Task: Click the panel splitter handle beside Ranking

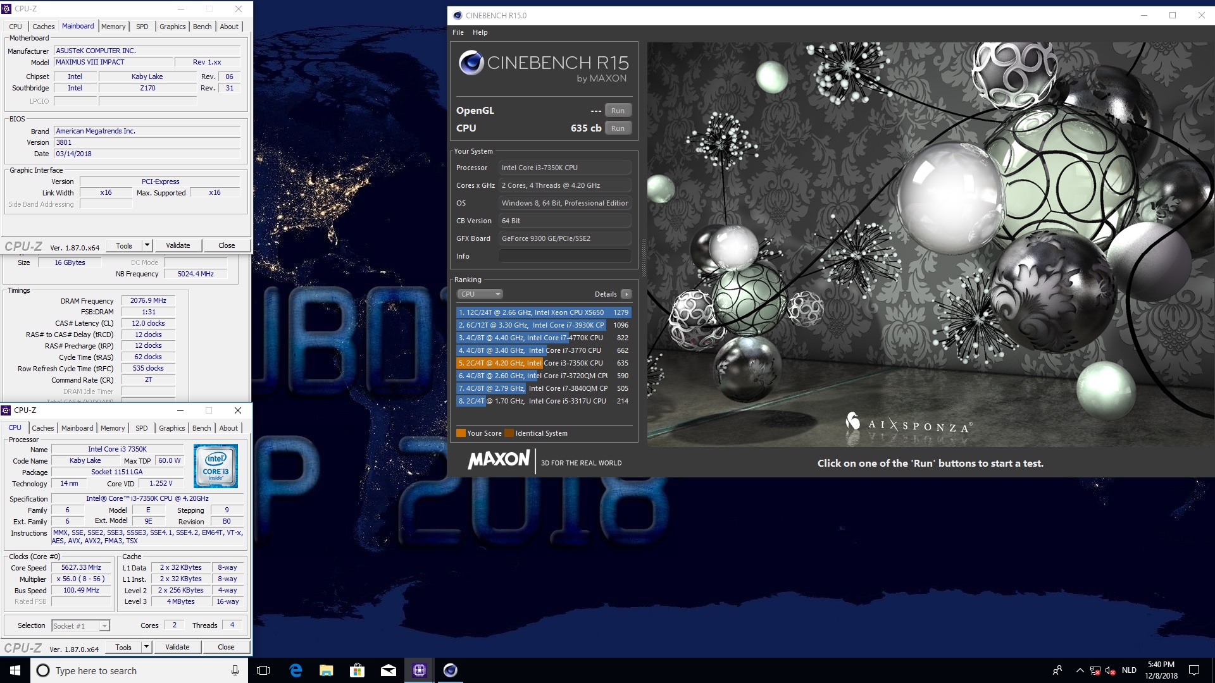Action: [643, 257]
